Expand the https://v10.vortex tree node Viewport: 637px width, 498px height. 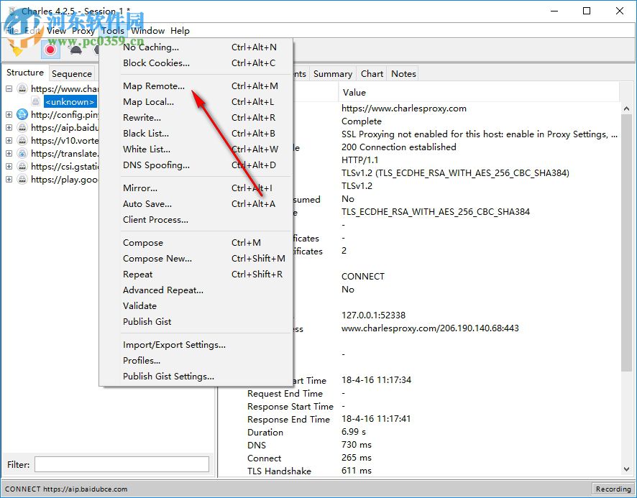tap(9, 141)
